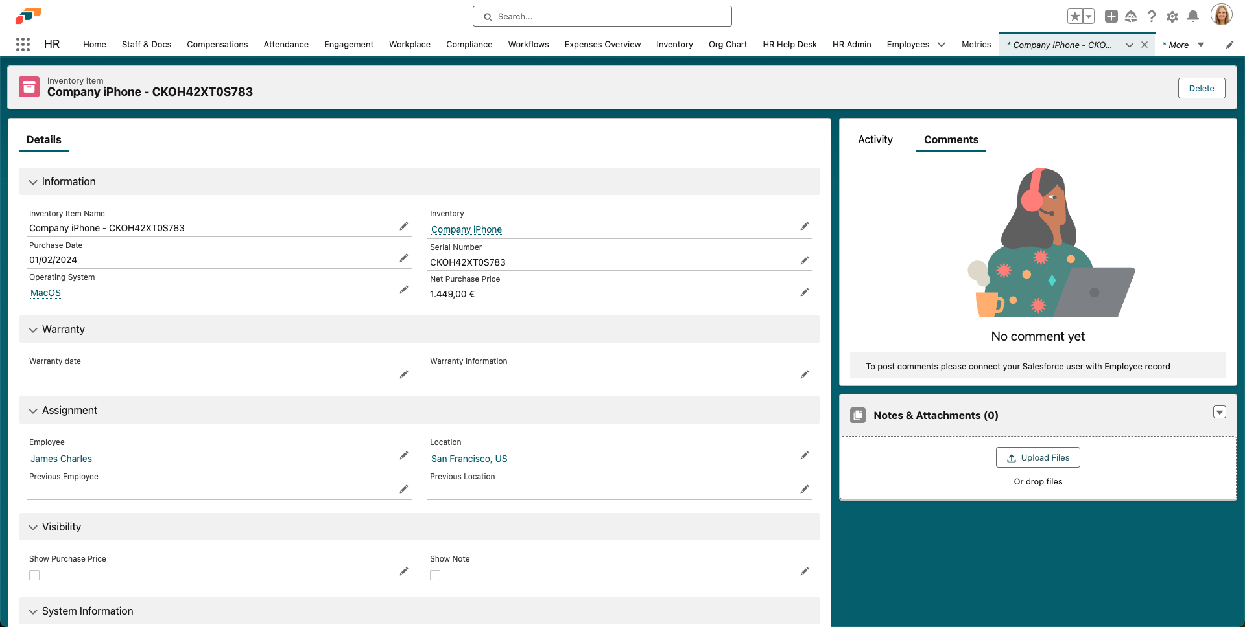Click the Guidance Center trailhead icon

[x=1132, y=17]
